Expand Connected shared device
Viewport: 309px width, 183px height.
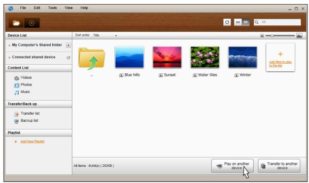click(x=9, y=58)
